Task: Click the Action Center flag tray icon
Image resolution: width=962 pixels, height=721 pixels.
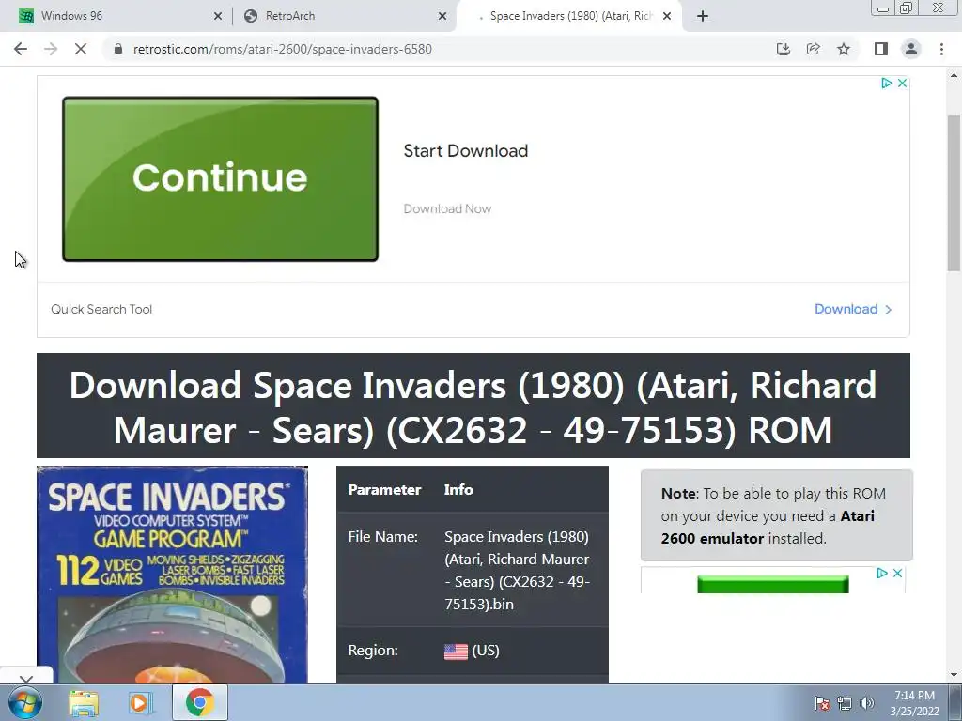Action: (x=822, y=704)
